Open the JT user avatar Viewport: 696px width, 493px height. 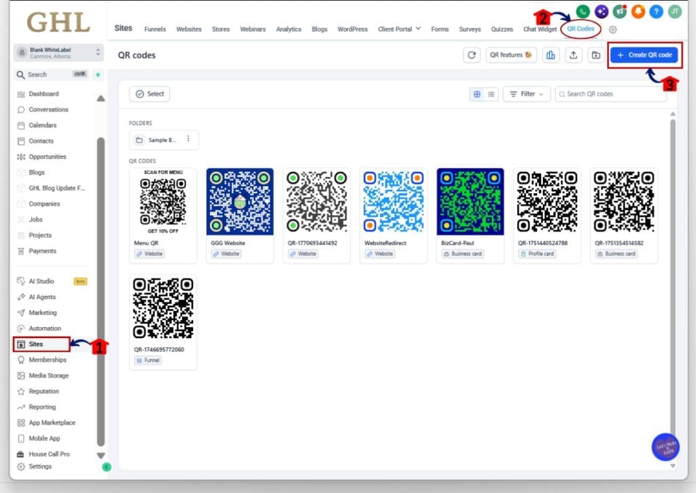coord(675,12)
